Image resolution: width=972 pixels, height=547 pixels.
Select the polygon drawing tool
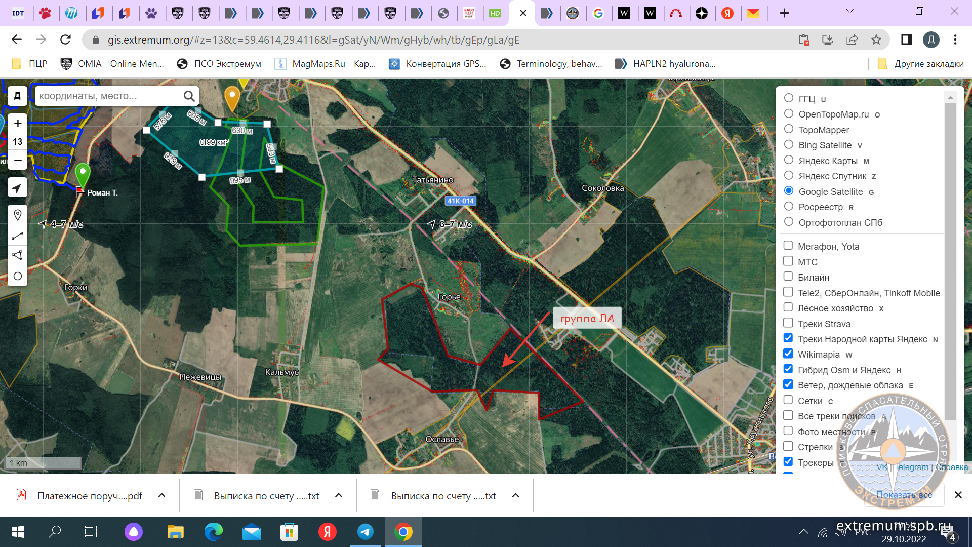pyautogui.click(x=18, y=255)
